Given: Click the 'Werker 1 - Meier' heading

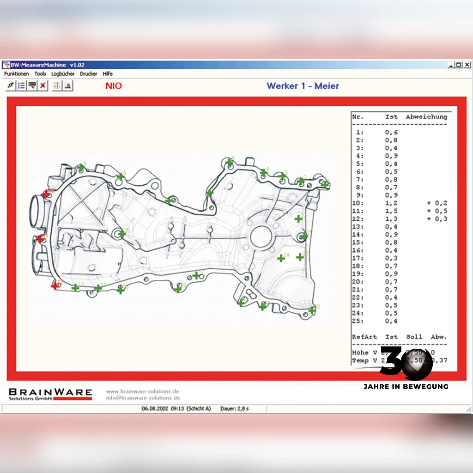Looking at the screenshot, I should click(303, 86).
